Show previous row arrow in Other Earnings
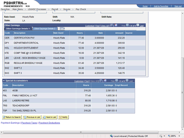This screenshot has height=138, width=184. 127,25
